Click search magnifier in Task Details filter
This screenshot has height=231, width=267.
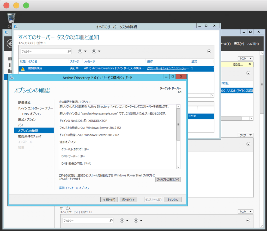pyautogui.click(x=69, y=51)
